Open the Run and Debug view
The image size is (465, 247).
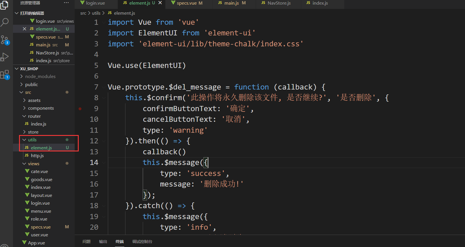click(5, 57)
